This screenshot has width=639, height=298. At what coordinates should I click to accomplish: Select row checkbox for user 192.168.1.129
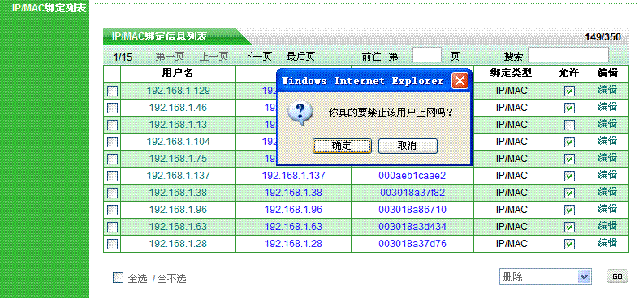113,91
